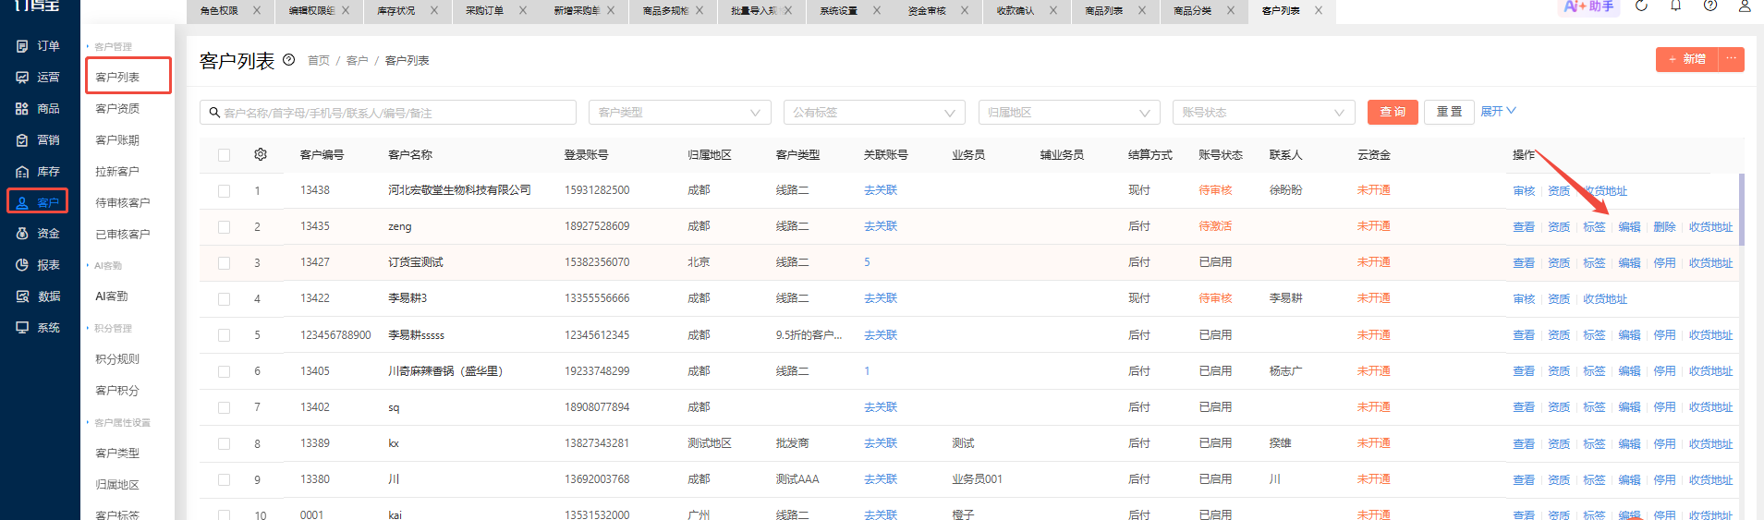Close the 采购订单 tab
The image size is (1764, 520).
click(x=523, y=10)
